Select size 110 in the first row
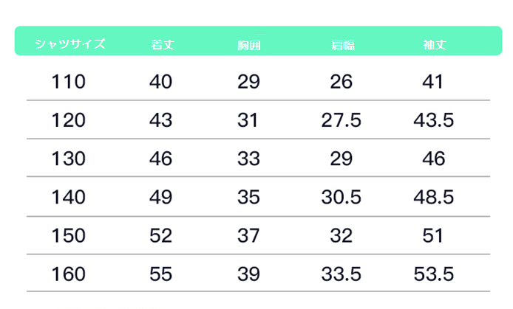513x309 pixels. pyautogui.click(x=69, y=82)
